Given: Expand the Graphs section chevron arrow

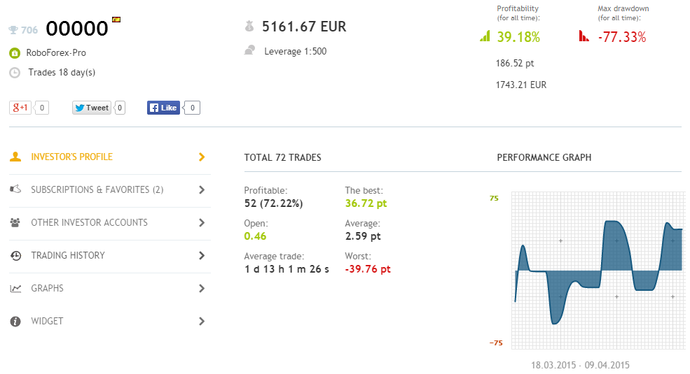Looking at the screenshot, I should [202, 288].
